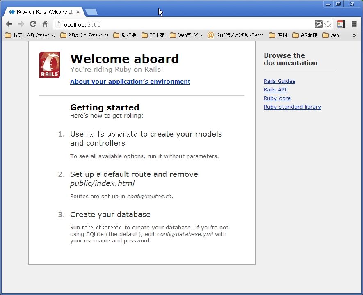Open the Ruby standard library link
This screenshot has height=295, width=363.
292,107
